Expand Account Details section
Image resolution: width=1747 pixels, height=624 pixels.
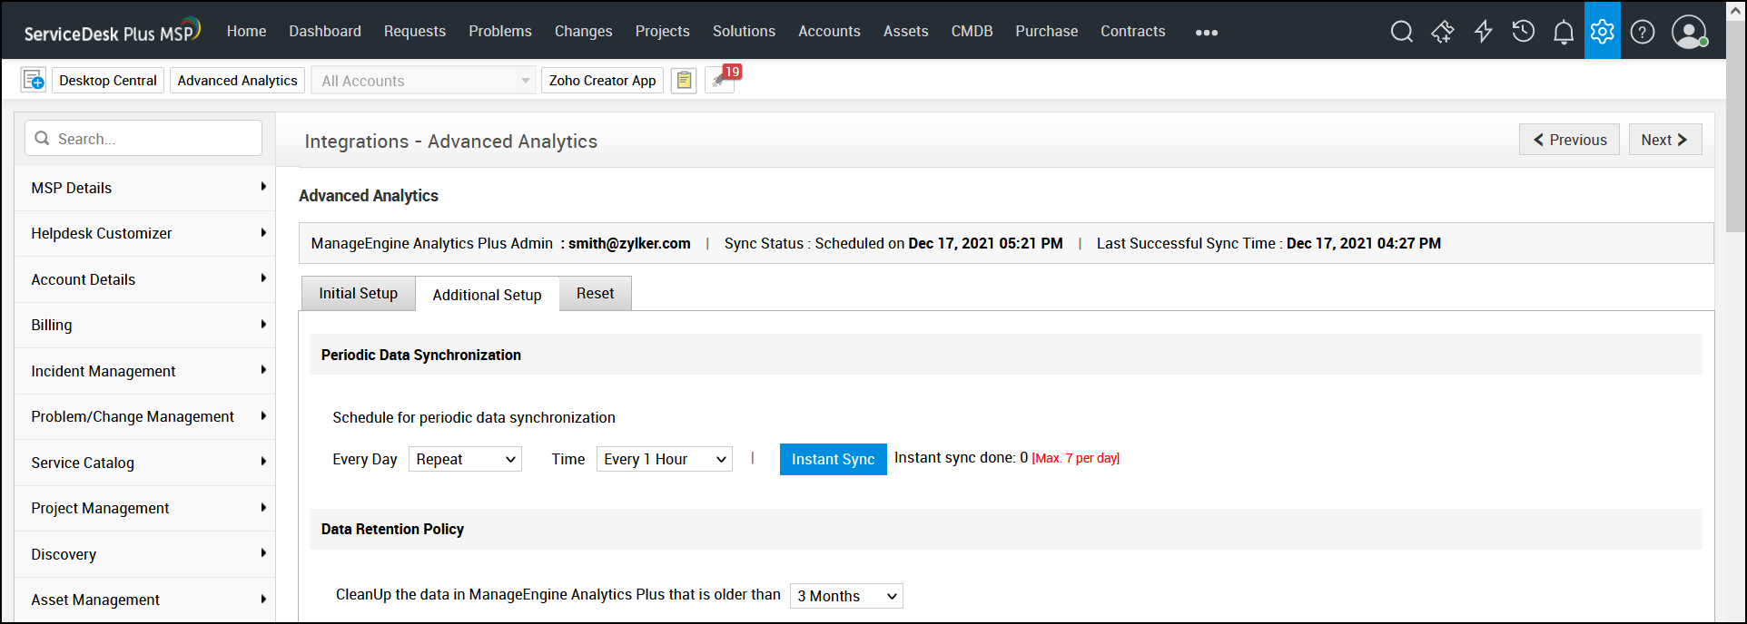pos(145,279)
